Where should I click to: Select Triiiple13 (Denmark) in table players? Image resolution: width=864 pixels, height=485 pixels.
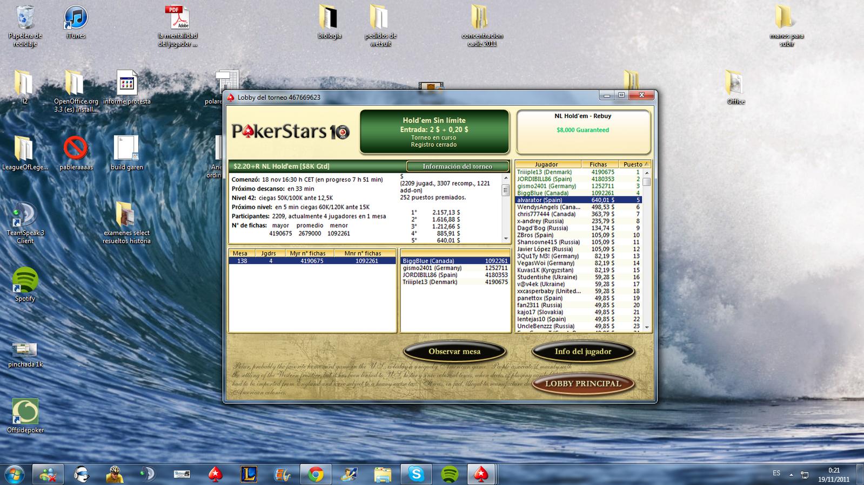point(455,282)
